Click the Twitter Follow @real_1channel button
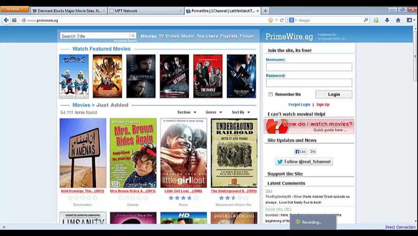418x236 pixels. (304, 162)
